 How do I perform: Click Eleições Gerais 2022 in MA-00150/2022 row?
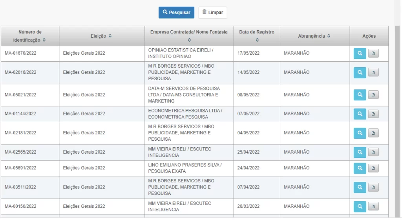pos(84,206)
